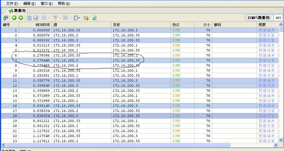Sort by the 协议 column header

coord(176,25)
